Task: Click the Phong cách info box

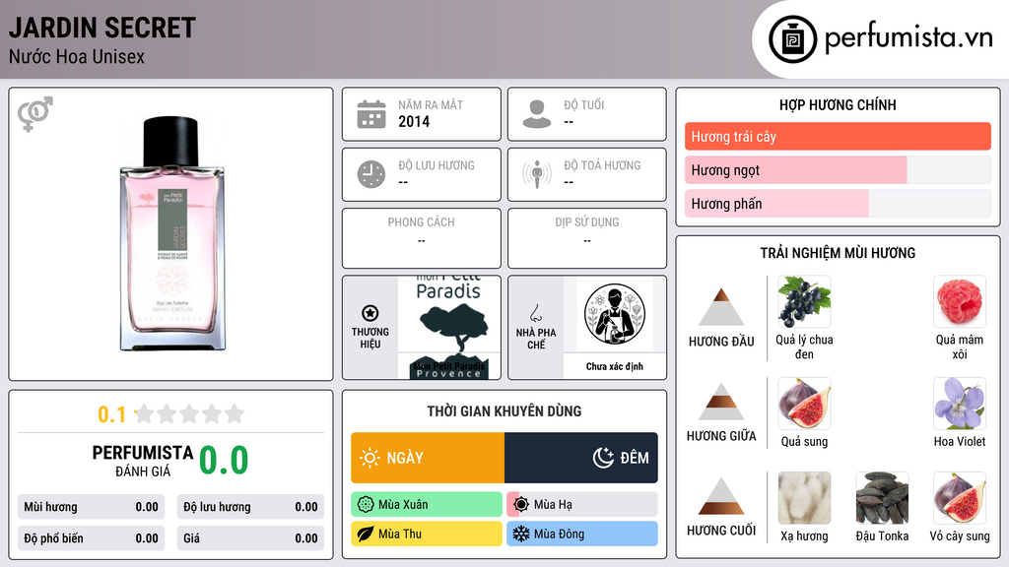Action: tap(422, 238)
